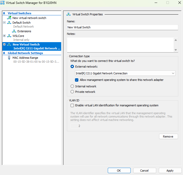Screen dimensions: 183x175
Task: Collapse the Default Switch tree node
Action: tap(4, 23)
